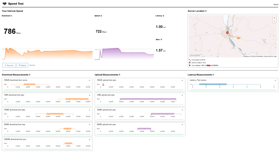Image resolution: width=280 pixels, height=153 pixels.
Task: Resume the paused speed test
Action: click(9, 65)
